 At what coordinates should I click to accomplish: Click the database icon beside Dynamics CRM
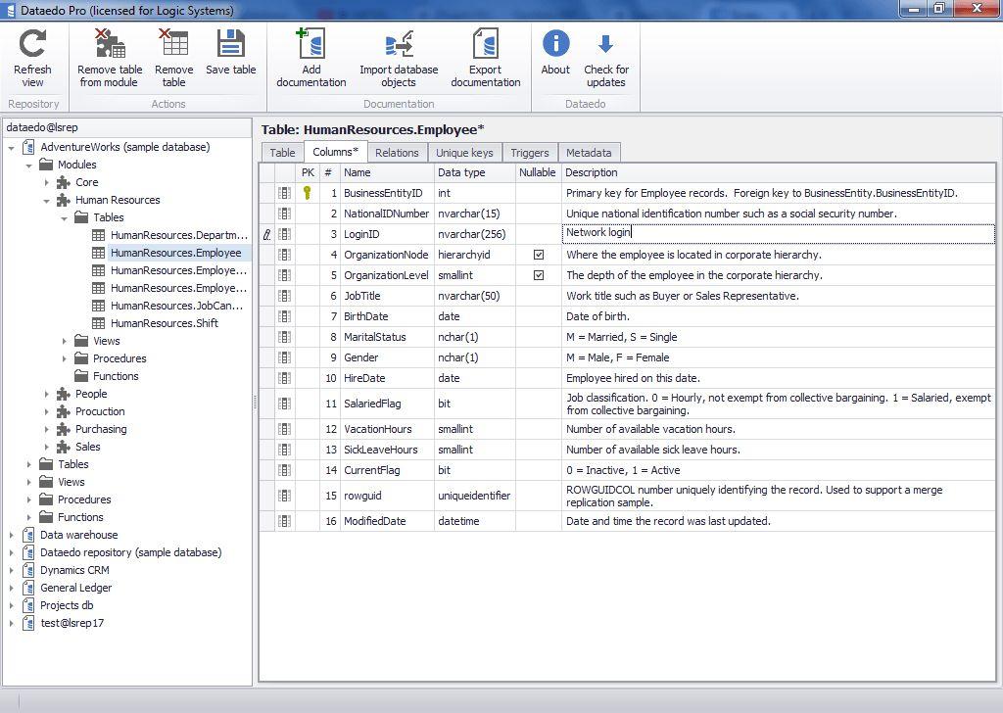(x=28, y=570)
